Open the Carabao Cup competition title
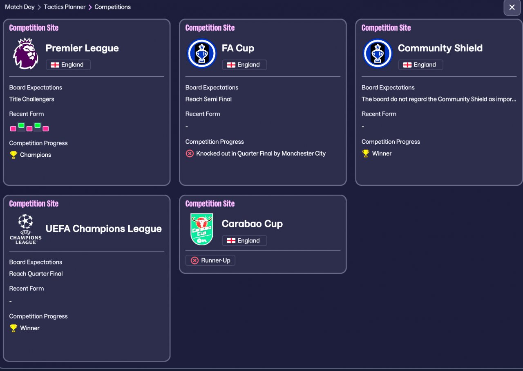The width and height of the screenshot is (523, 371). pyautogui.click(x=252, y=224)
